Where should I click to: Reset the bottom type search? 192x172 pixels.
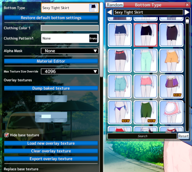(x=184, y=136)
